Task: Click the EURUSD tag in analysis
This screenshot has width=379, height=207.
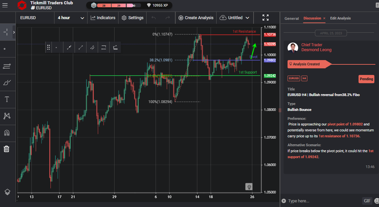Action: point(294,78)
